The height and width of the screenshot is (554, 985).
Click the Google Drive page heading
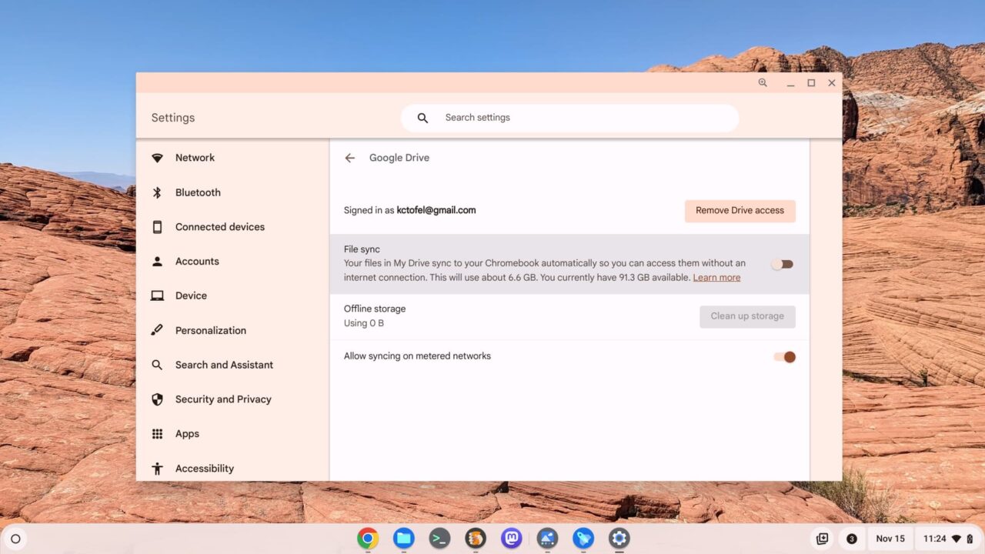click(399, 158)
